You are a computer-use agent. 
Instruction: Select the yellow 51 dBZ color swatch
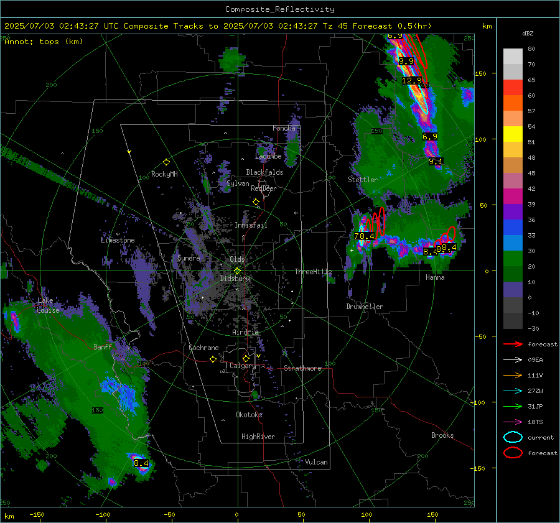tap(513, 134)
